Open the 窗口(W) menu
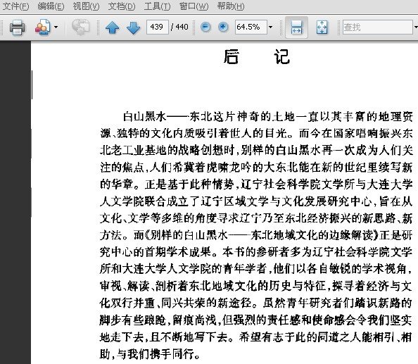The height and width of the screenshot is (364, 418). [x=194, y=6]
